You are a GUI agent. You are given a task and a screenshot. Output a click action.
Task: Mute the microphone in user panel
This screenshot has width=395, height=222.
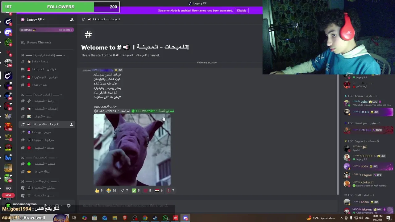[x=45, y=206]
